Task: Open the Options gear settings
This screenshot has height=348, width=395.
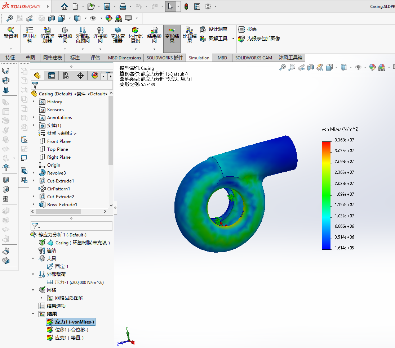Action: (x=208, y=6)
